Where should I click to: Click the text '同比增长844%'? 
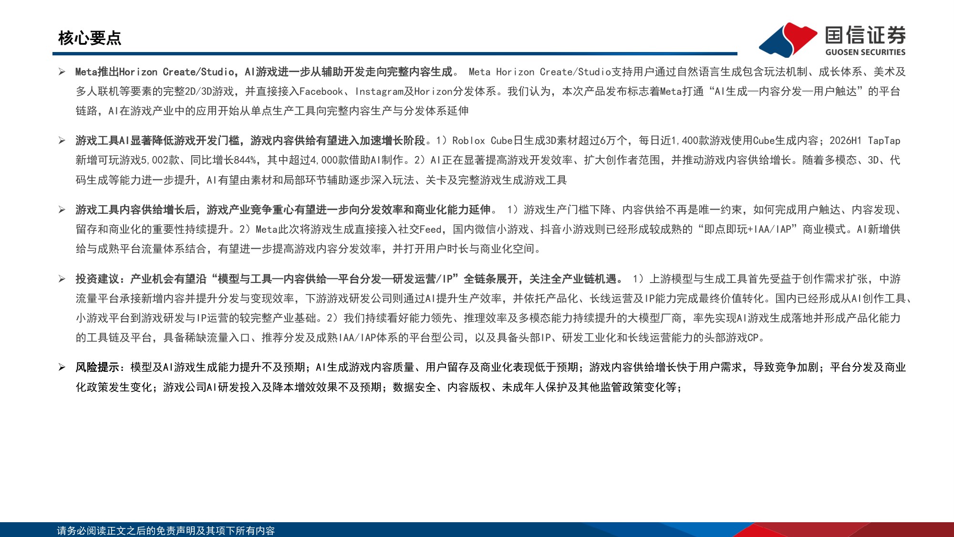223,160
